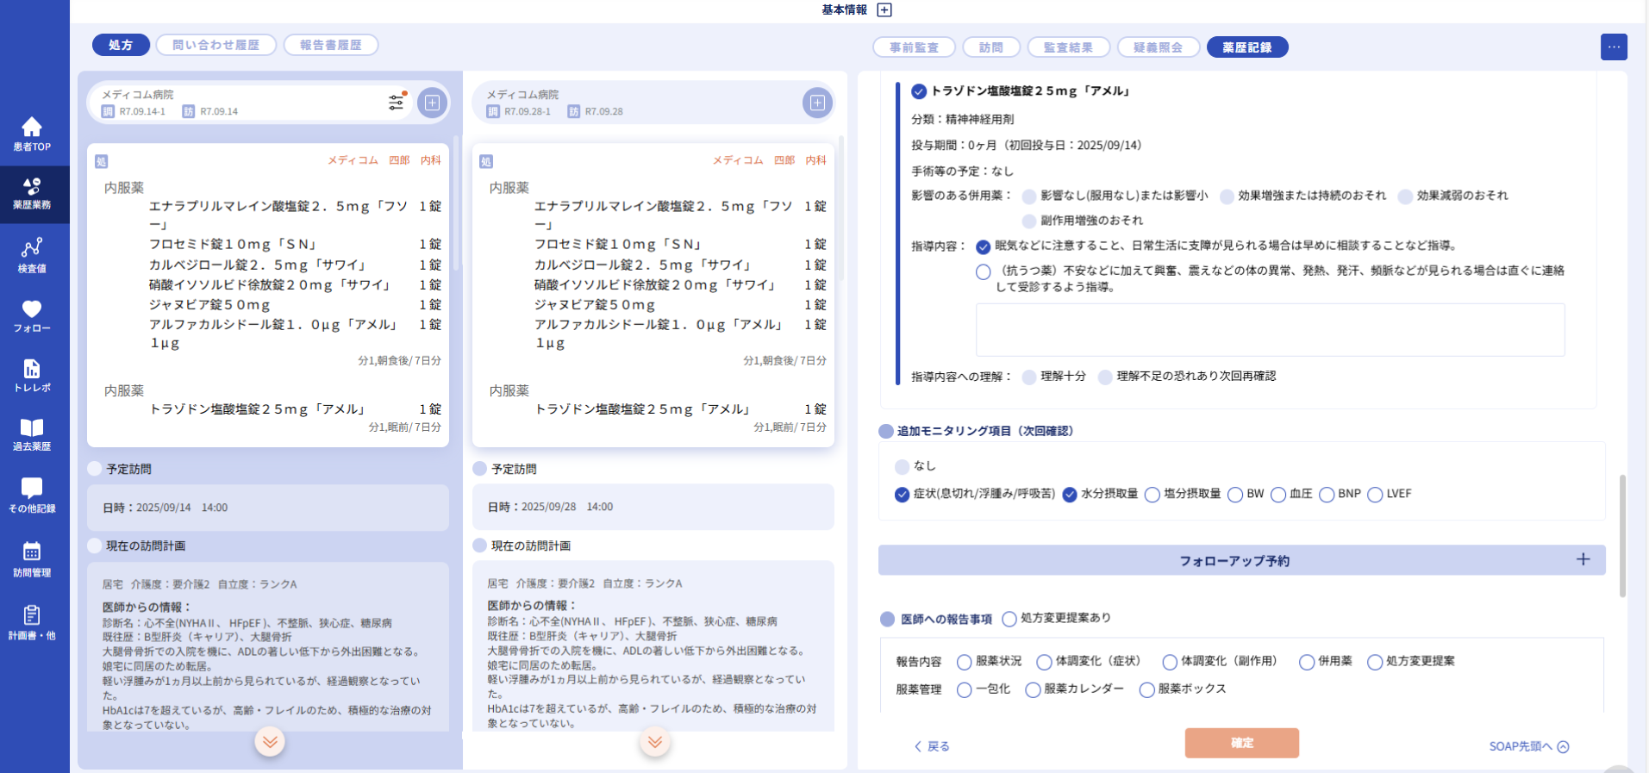1649x773 pixels.
Task: Expand 基本情報 section plus icon
Action: click(x=884, y=10)
